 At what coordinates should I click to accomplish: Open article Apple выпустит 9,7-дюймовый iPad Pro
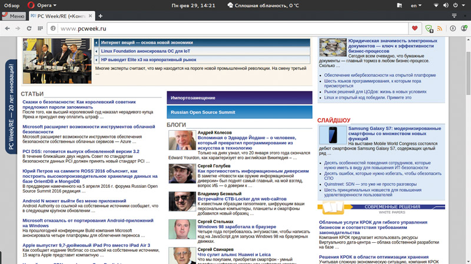pos(86,245)
